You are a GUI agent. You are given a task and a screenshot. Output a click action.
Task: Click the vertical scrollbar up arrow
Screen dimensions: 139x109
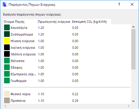[x=133, y=27]
